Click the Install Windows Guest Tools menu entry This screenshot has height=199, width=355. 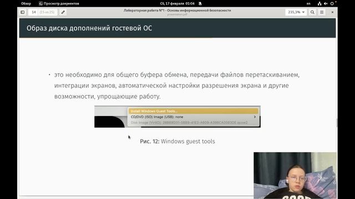[194, 111]
